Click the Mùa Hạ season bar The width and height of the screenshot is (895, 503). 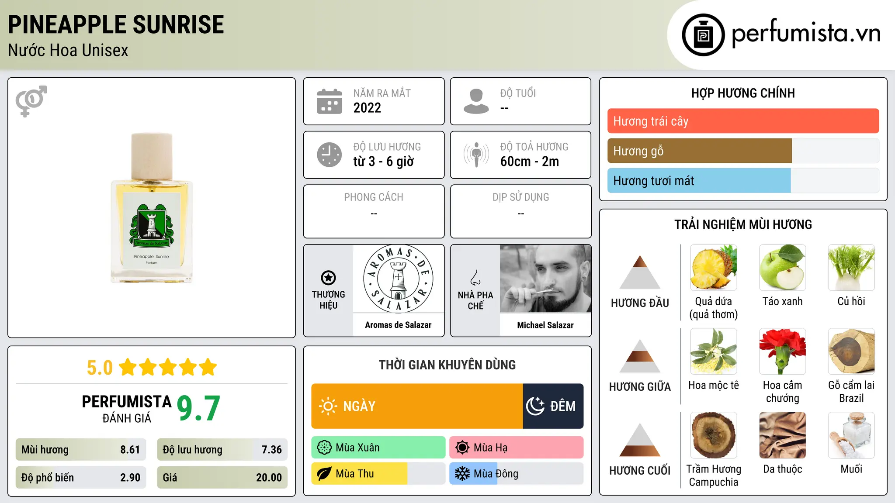pos(517,448)
